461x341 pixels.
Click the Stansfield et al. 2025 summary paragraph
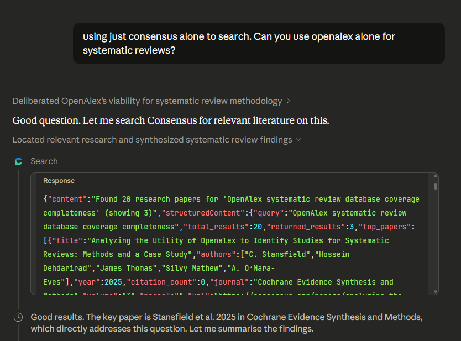coord(227,323)
